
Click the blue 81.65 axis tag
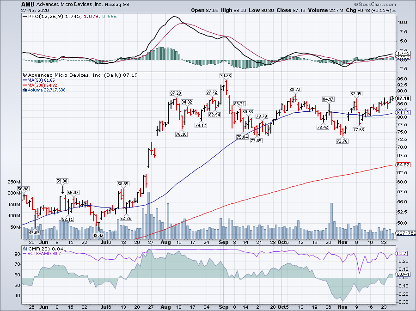[403, 113]
